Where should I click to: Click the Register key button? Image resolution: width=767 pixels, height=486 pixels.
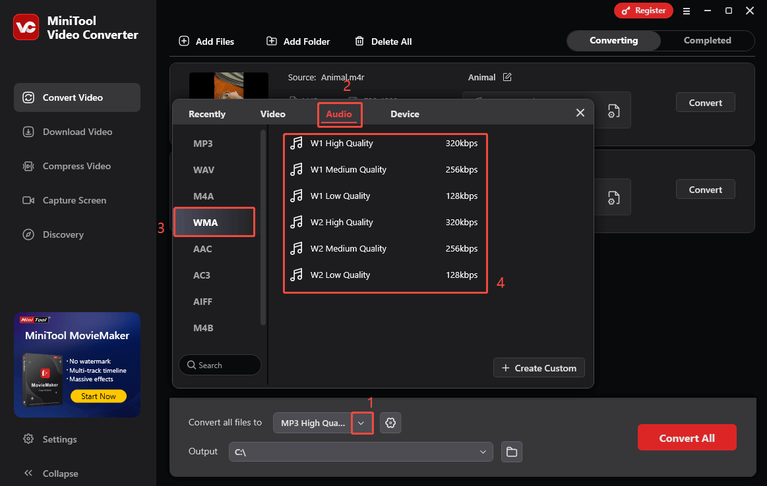point(643,11)
